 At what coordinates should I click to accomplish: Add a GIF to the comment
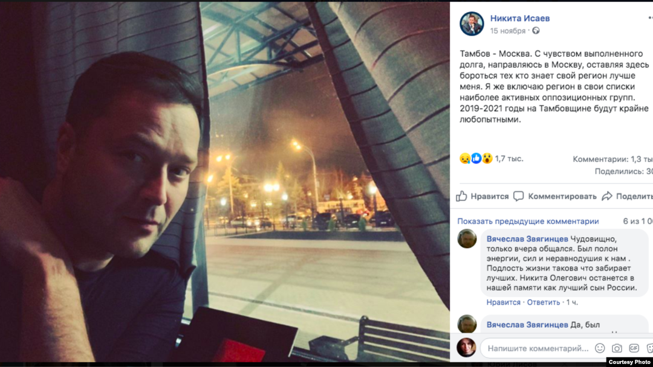coord(634,348)
